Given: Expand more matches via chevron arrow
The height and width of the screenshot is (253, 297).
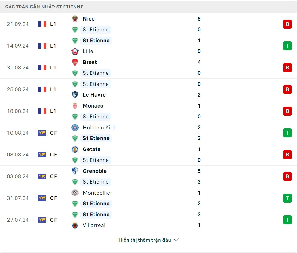Looking at the screenshot, I should 176,240.
